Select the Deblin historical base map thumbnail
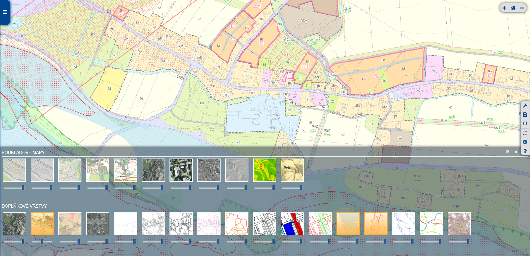The width and height of the screenshot is (530, 256). click(292, 170)
